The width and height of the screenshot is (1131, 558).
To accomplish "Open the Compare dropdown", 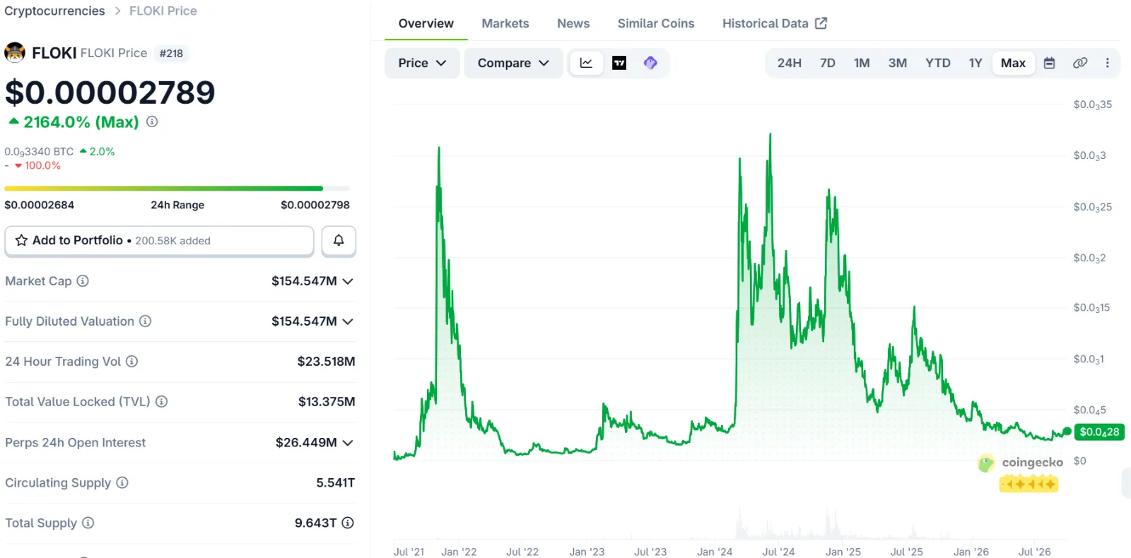I will [513, 63].
